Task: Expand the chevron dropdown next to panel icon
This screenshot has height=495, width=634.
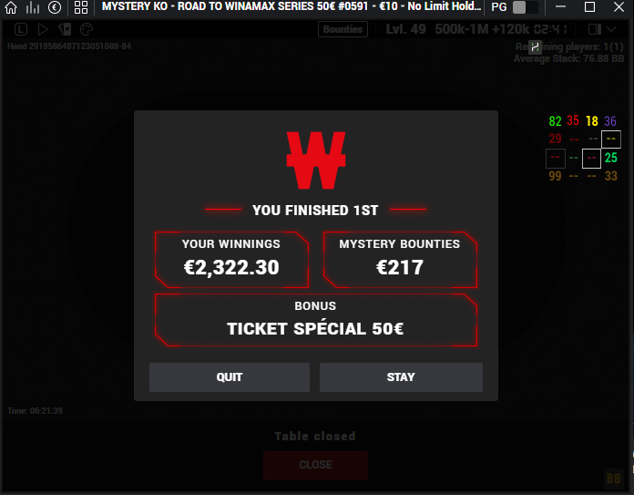Action: click(611, 29)
